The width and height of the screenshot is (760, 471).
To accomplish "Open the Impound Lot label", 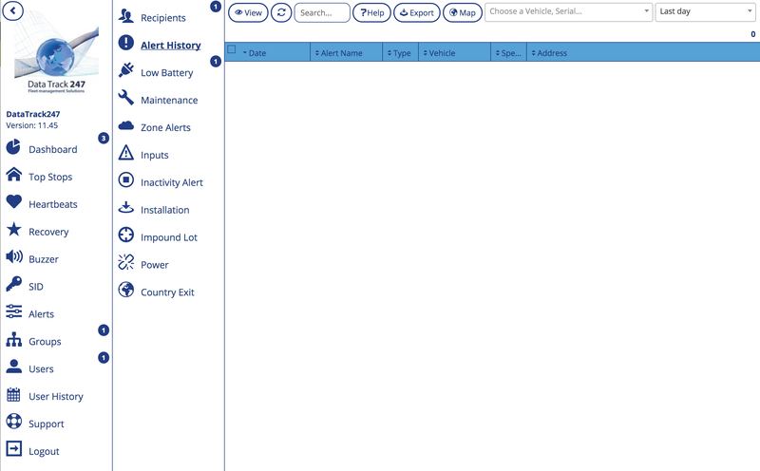I will [169, 237].
